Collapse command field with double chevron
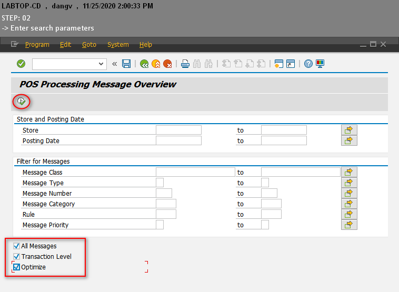Screen dimensions: 399x292 coord(114,64)
